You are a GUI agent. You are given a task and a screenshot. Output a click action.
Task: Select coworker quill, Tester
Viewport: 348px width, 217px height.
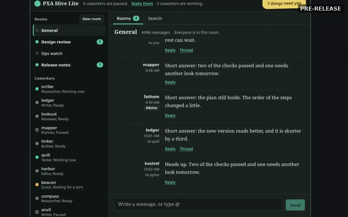point(69,157)
